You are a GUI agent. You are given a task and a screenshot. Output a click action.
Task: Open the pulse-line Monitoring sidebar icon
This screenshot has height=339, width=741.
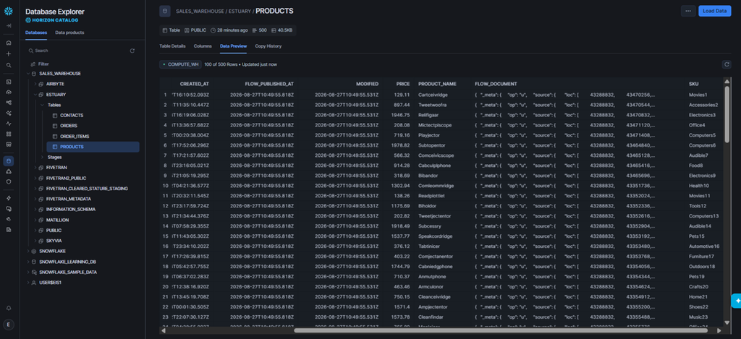point(9,124)
